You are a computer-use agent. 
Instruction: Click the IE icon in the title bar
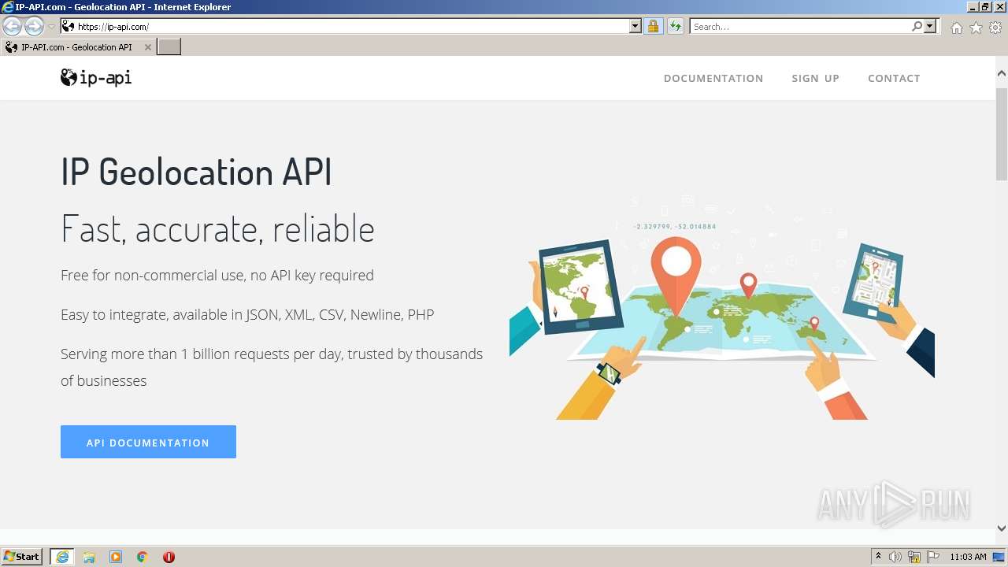pos(7,7)
